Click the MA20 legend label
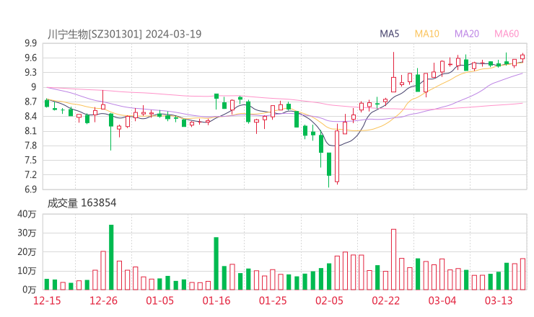 467,34
